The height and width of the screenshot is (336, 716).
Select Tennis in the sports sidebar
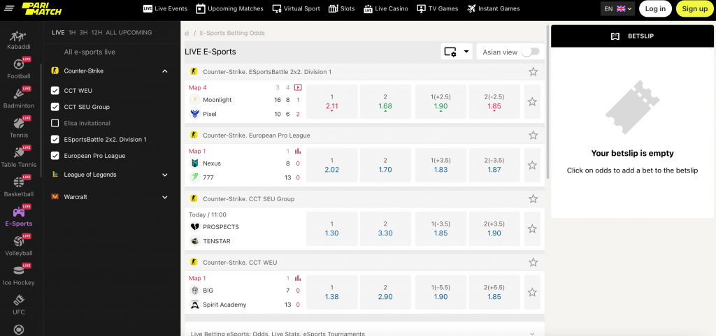19,128
